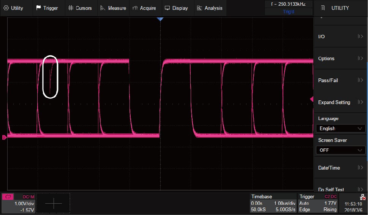
Task: Open the Timebase settings box
Action: pyautogui.click(x=273, y=203)
